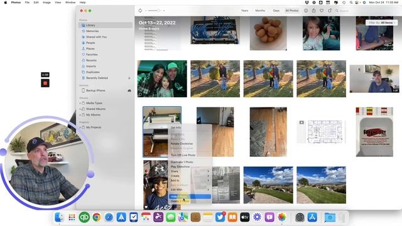The height and width of the screenshot is (226, 402).
Task: Expand the Shared Albums group
Action: pos(80,109)
